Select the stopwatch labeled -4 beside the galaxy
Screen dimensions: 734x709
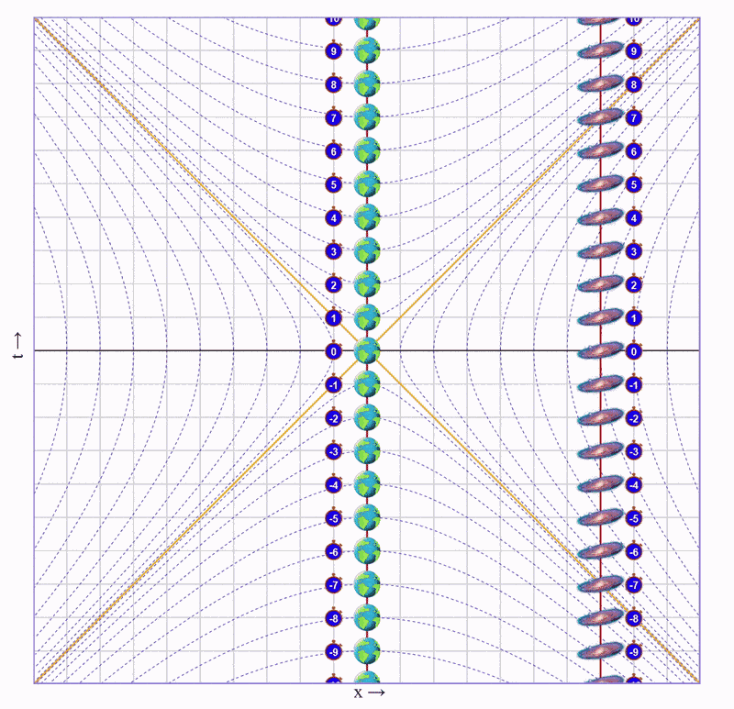634,484
